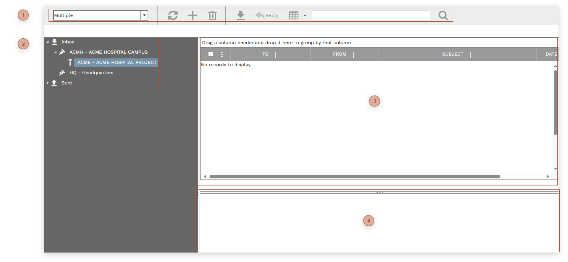Open the SUBJECT column options menu

tap(471, 54)
